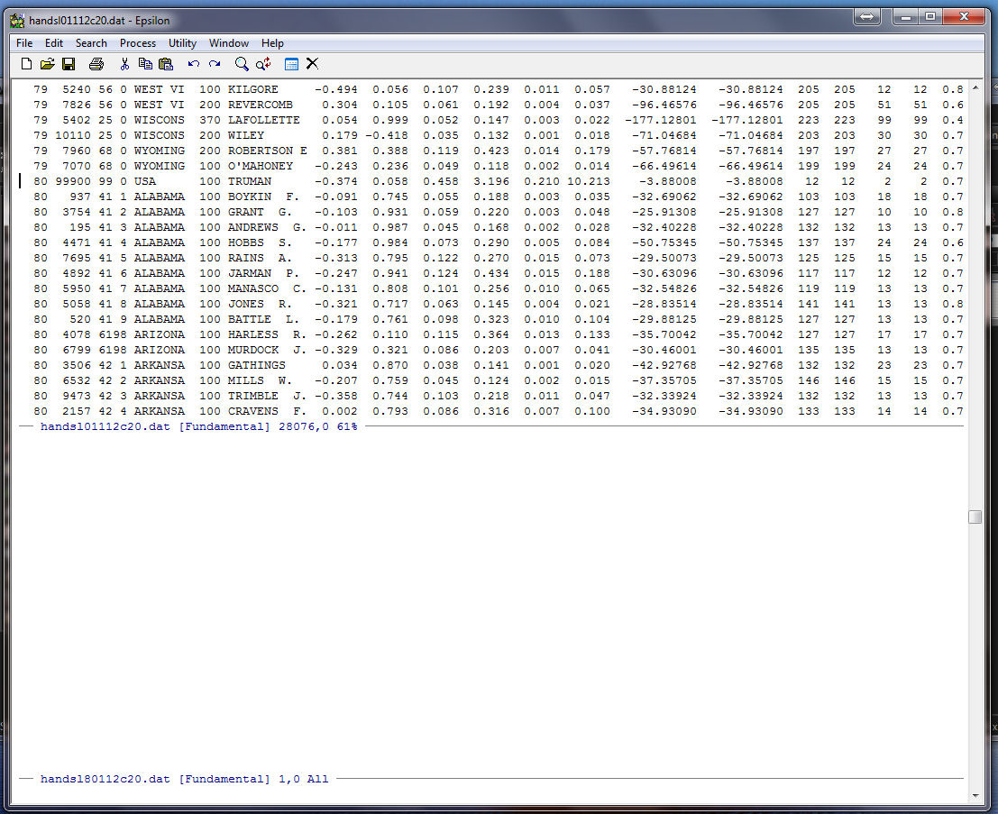Open the Window menu

(229, 43)
